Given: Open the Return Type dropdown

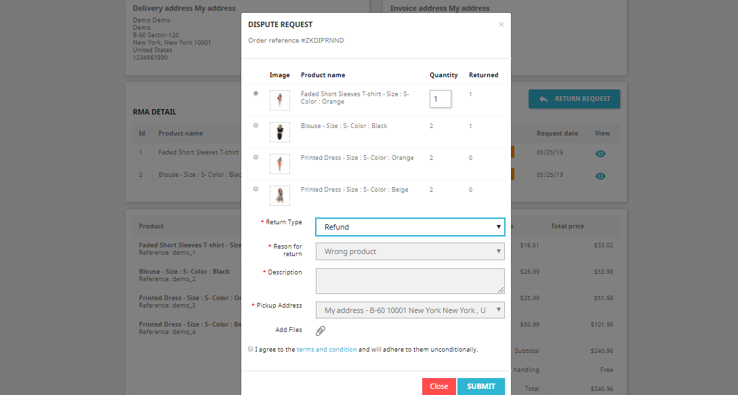Looking at the screenshot, I should 410,227.
